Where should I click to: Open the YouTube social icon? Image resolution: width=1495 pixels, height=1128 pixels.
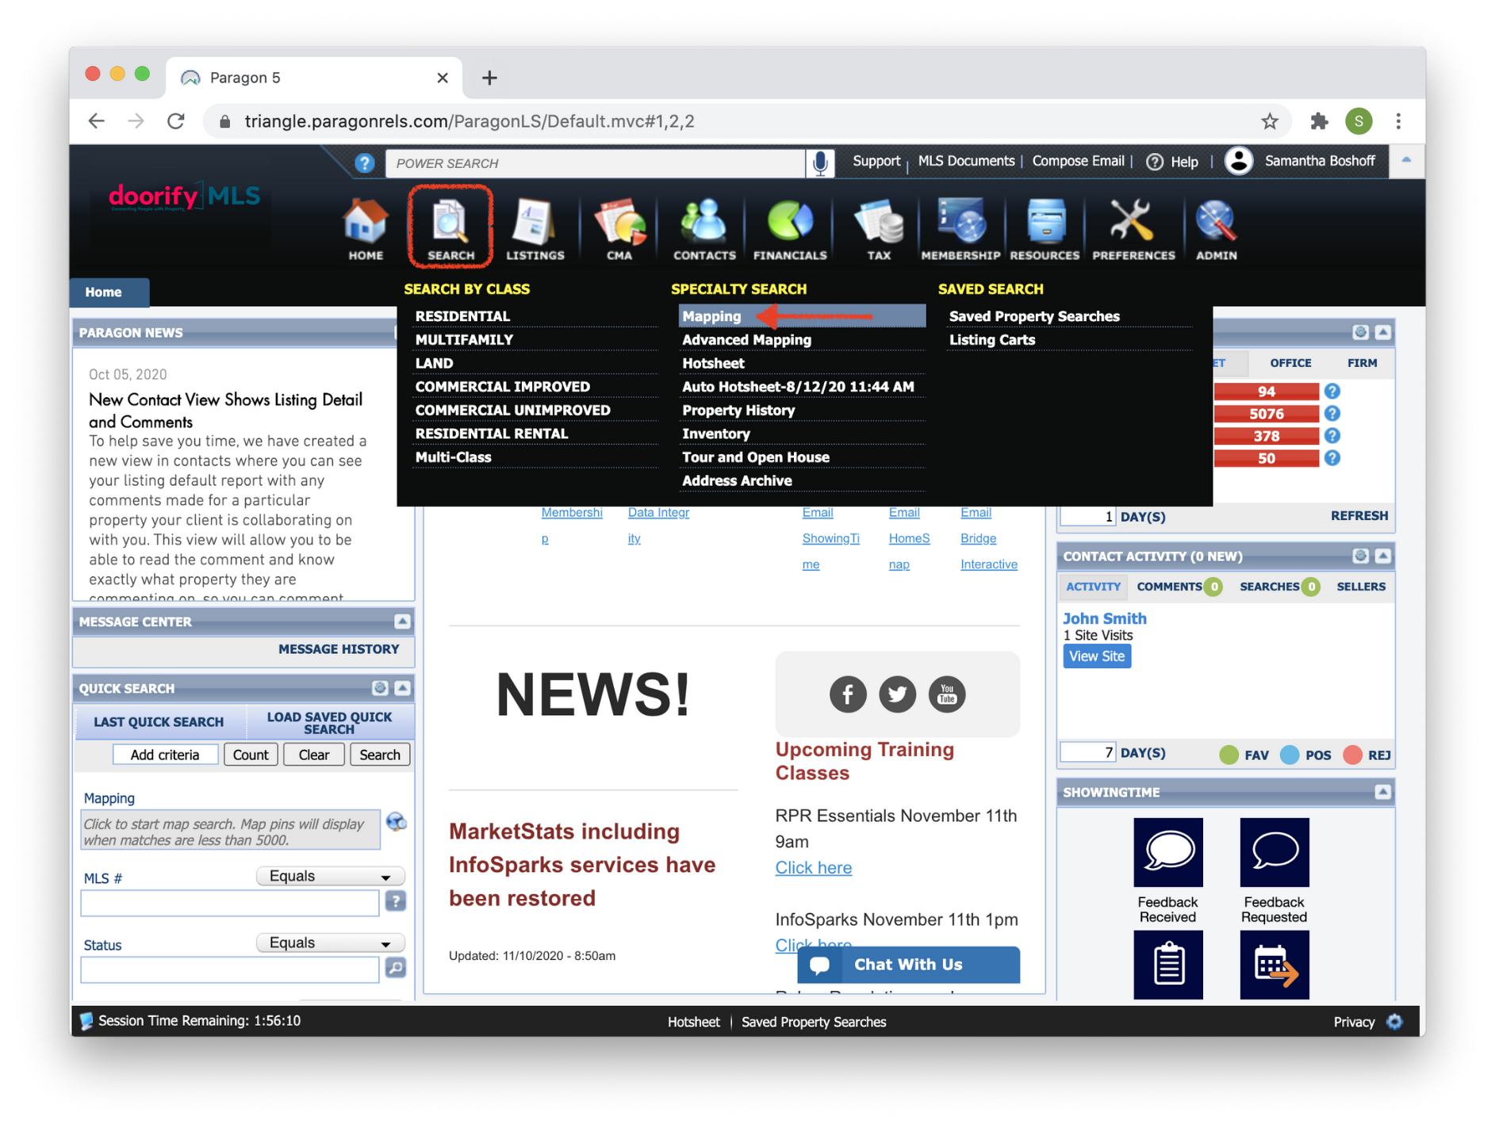[947, 694]
